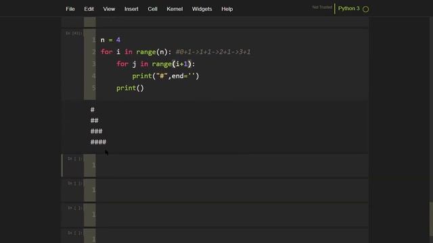The height and width of the screenshot is (243, 433).
Task: Open the Cell menu
Action: point(152,9)
